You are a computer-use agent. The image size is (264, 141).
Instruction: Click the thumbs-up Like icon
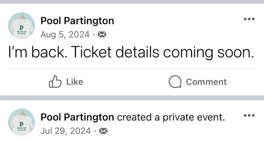click(x=55, y=82)
